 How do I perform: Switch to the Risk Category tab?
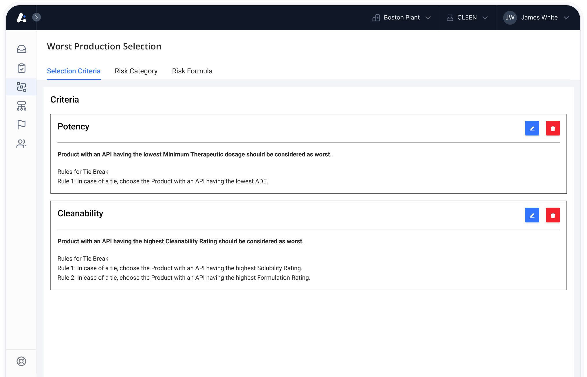pos(136,71)
